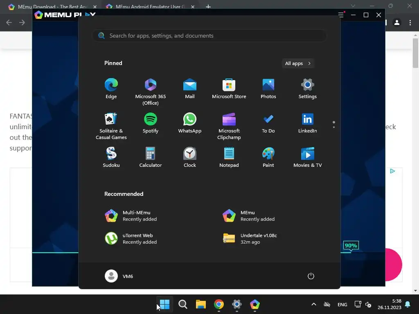419x314 pixels.
Task: Click the 90% installer progress indicator
Action: (351, 245)
